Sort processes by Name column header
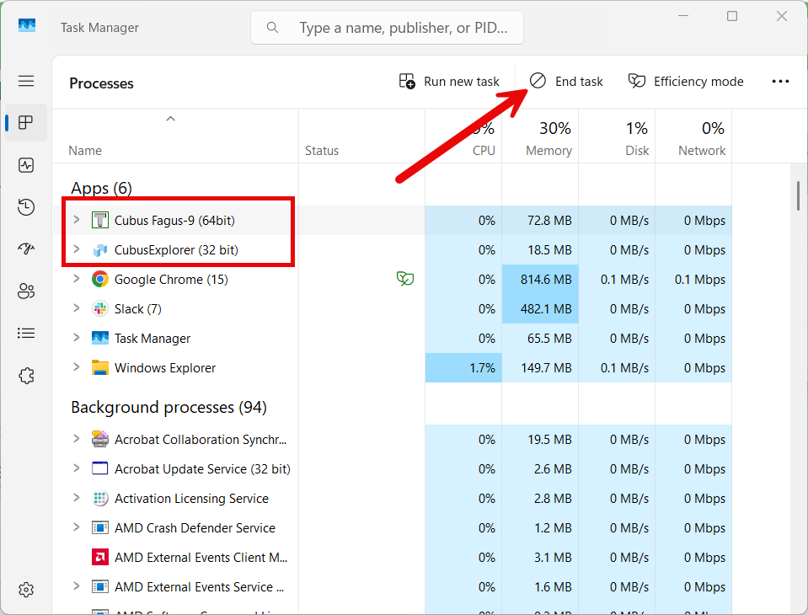Screen dimensions: 808x615 pos(85,150)
